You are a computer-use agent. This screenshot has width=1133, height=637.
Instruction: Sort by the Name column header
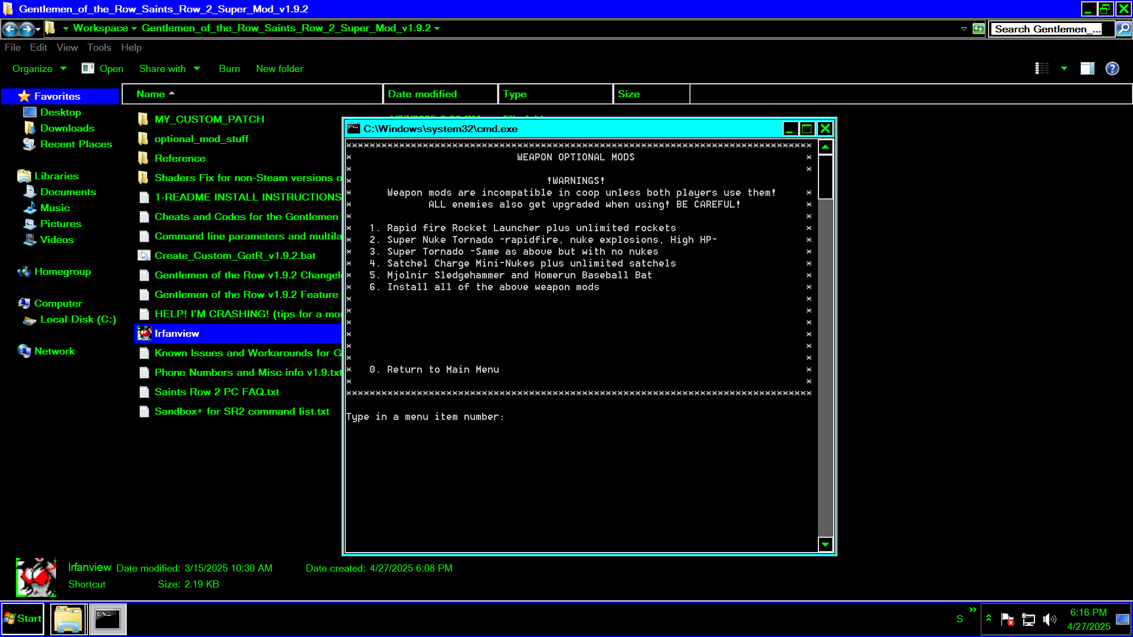(x=253, y=94)
